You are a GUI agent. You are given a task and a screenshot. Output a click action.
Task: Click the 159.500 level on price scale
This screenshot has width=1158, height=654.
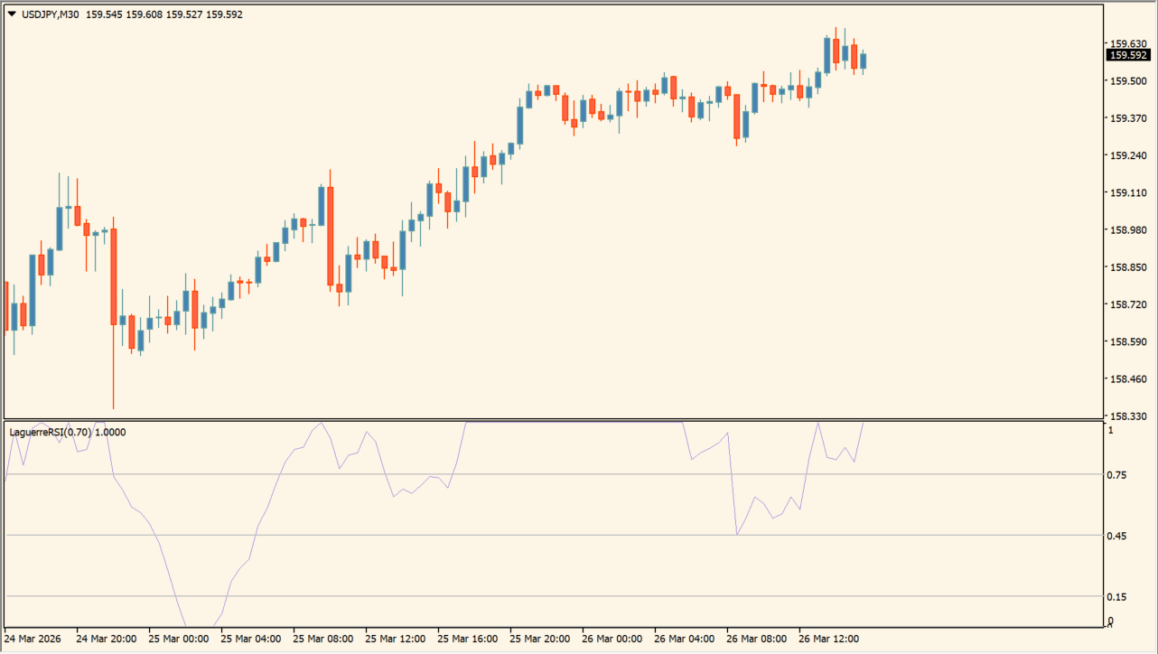(1127, 81)
